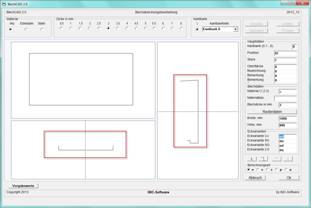Click the Vorgabe button

point(256,24)
